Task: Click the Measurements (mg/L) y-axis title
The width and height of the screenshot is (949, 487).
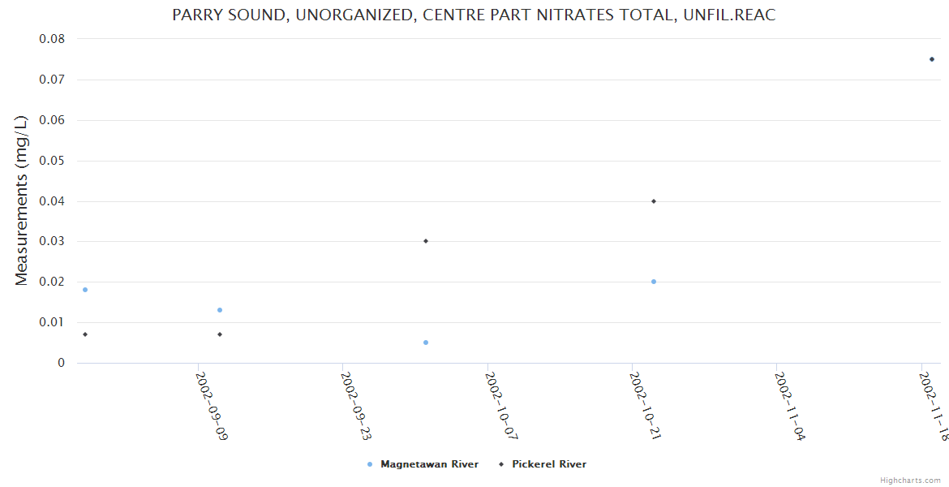Action: (22, 200)
